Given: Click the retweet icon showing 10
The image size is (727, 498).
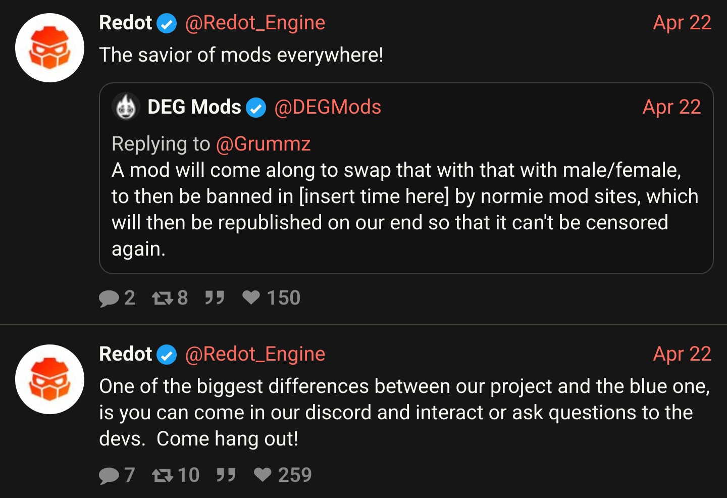Looking at the screenshot, I should click(x=163, y=475).
